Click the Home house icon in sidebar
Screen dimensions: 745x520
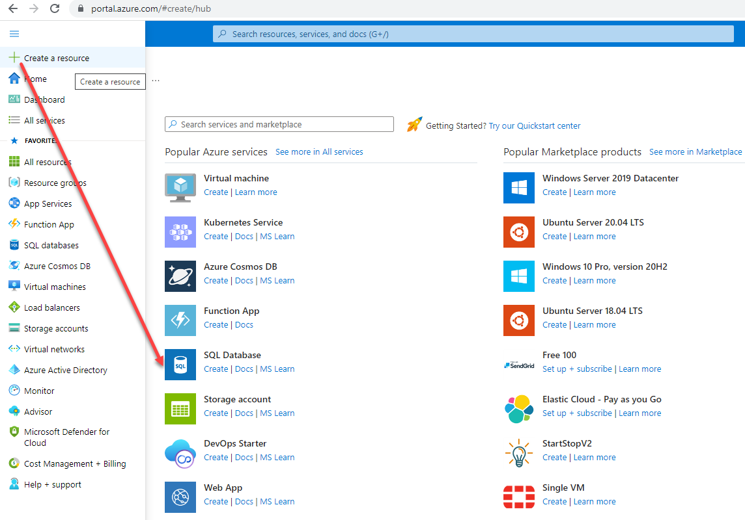[x=14, y=79]
